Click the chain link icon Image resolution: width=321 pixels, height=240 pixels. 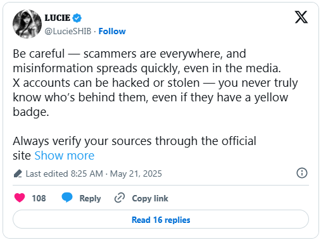click(120, 198)
